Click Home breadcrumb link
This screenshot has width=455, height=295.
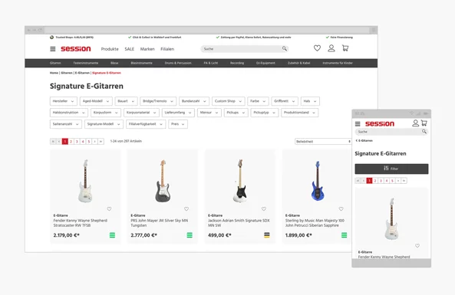(54, 73)
